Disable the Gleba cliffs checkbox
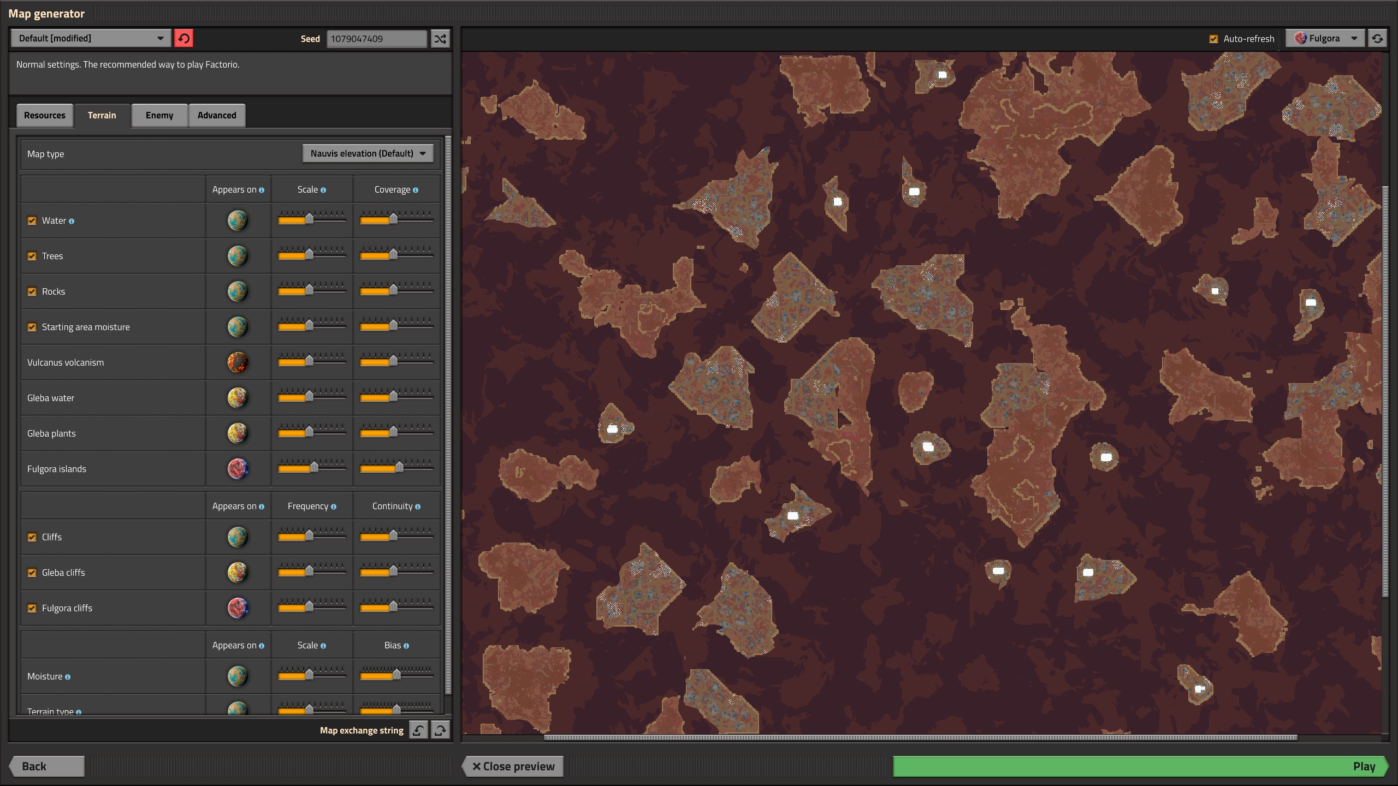 coord(32,573)
